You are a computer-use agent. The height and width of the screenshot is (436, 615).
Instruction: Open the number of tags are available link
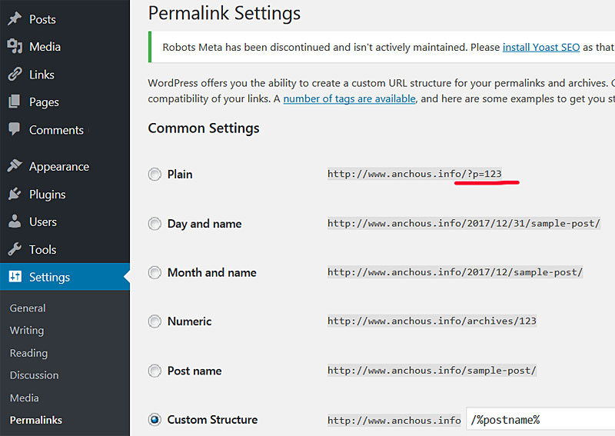tap(349, 99)
